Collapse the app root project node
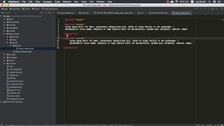The height and width of the screenshot is (126, 224). [1, 16]
